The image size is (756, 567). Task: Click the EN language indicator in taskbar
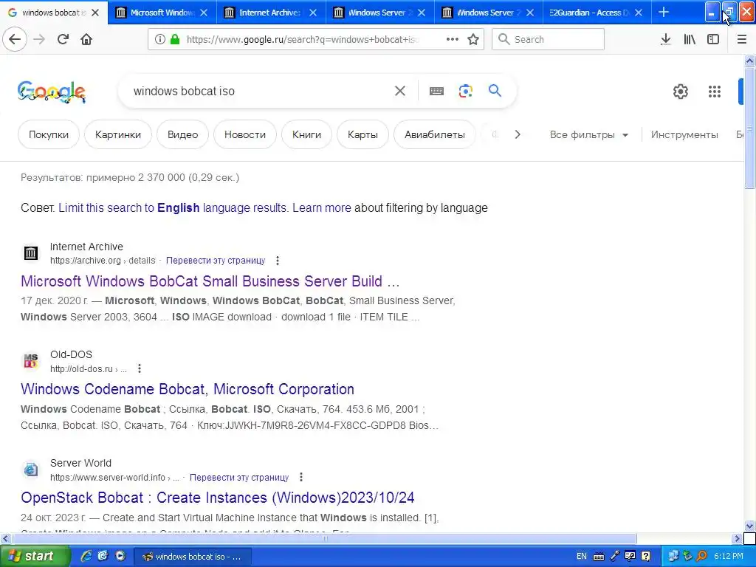pyautogui.click(x=582, y=557)
